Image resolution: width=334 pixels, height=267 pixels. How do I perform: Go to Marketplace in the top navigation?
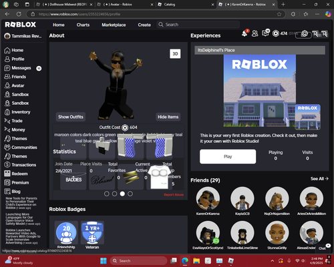click(x=114, y=25)
